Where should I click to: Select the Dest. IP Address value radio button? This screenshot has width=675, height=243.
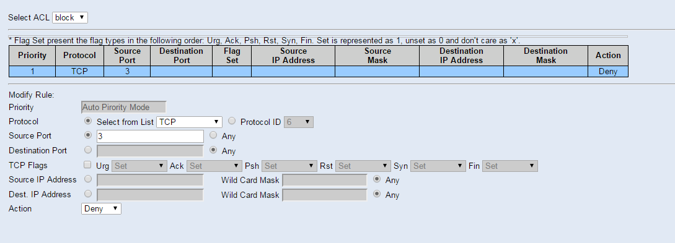tap(88, 194)
